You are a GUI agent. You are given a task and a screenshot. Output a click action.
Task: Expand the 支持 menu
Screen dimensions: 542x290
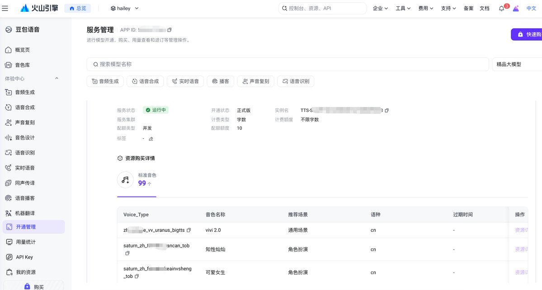click(x=448, y=8)
